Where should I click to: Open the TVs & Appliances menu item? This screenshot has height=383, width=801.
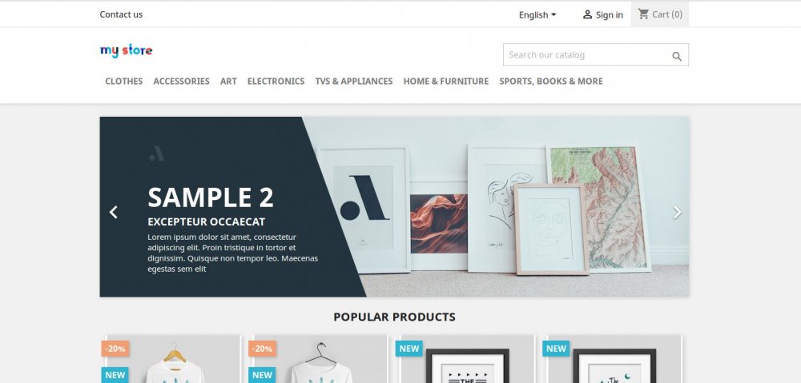coord(354,81)
